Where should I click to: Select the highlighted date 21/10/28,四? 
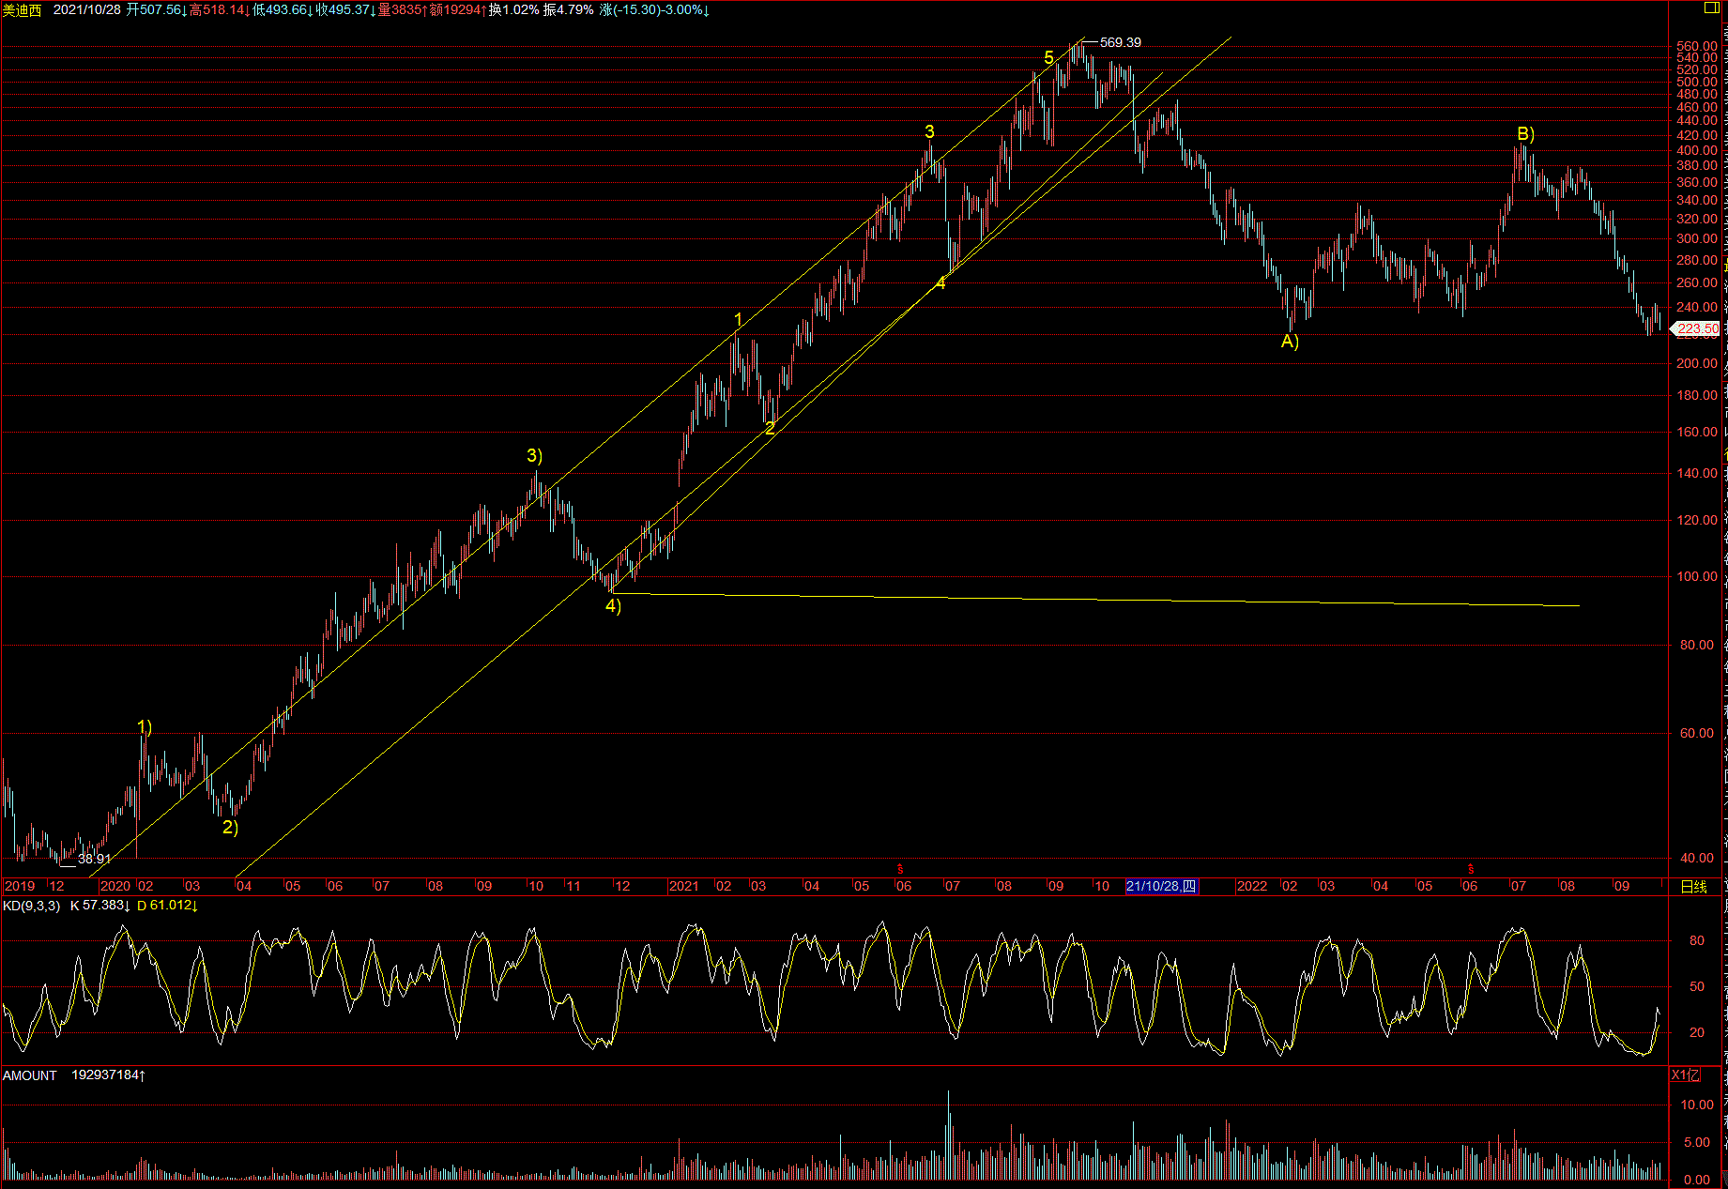coord(1162,886)
